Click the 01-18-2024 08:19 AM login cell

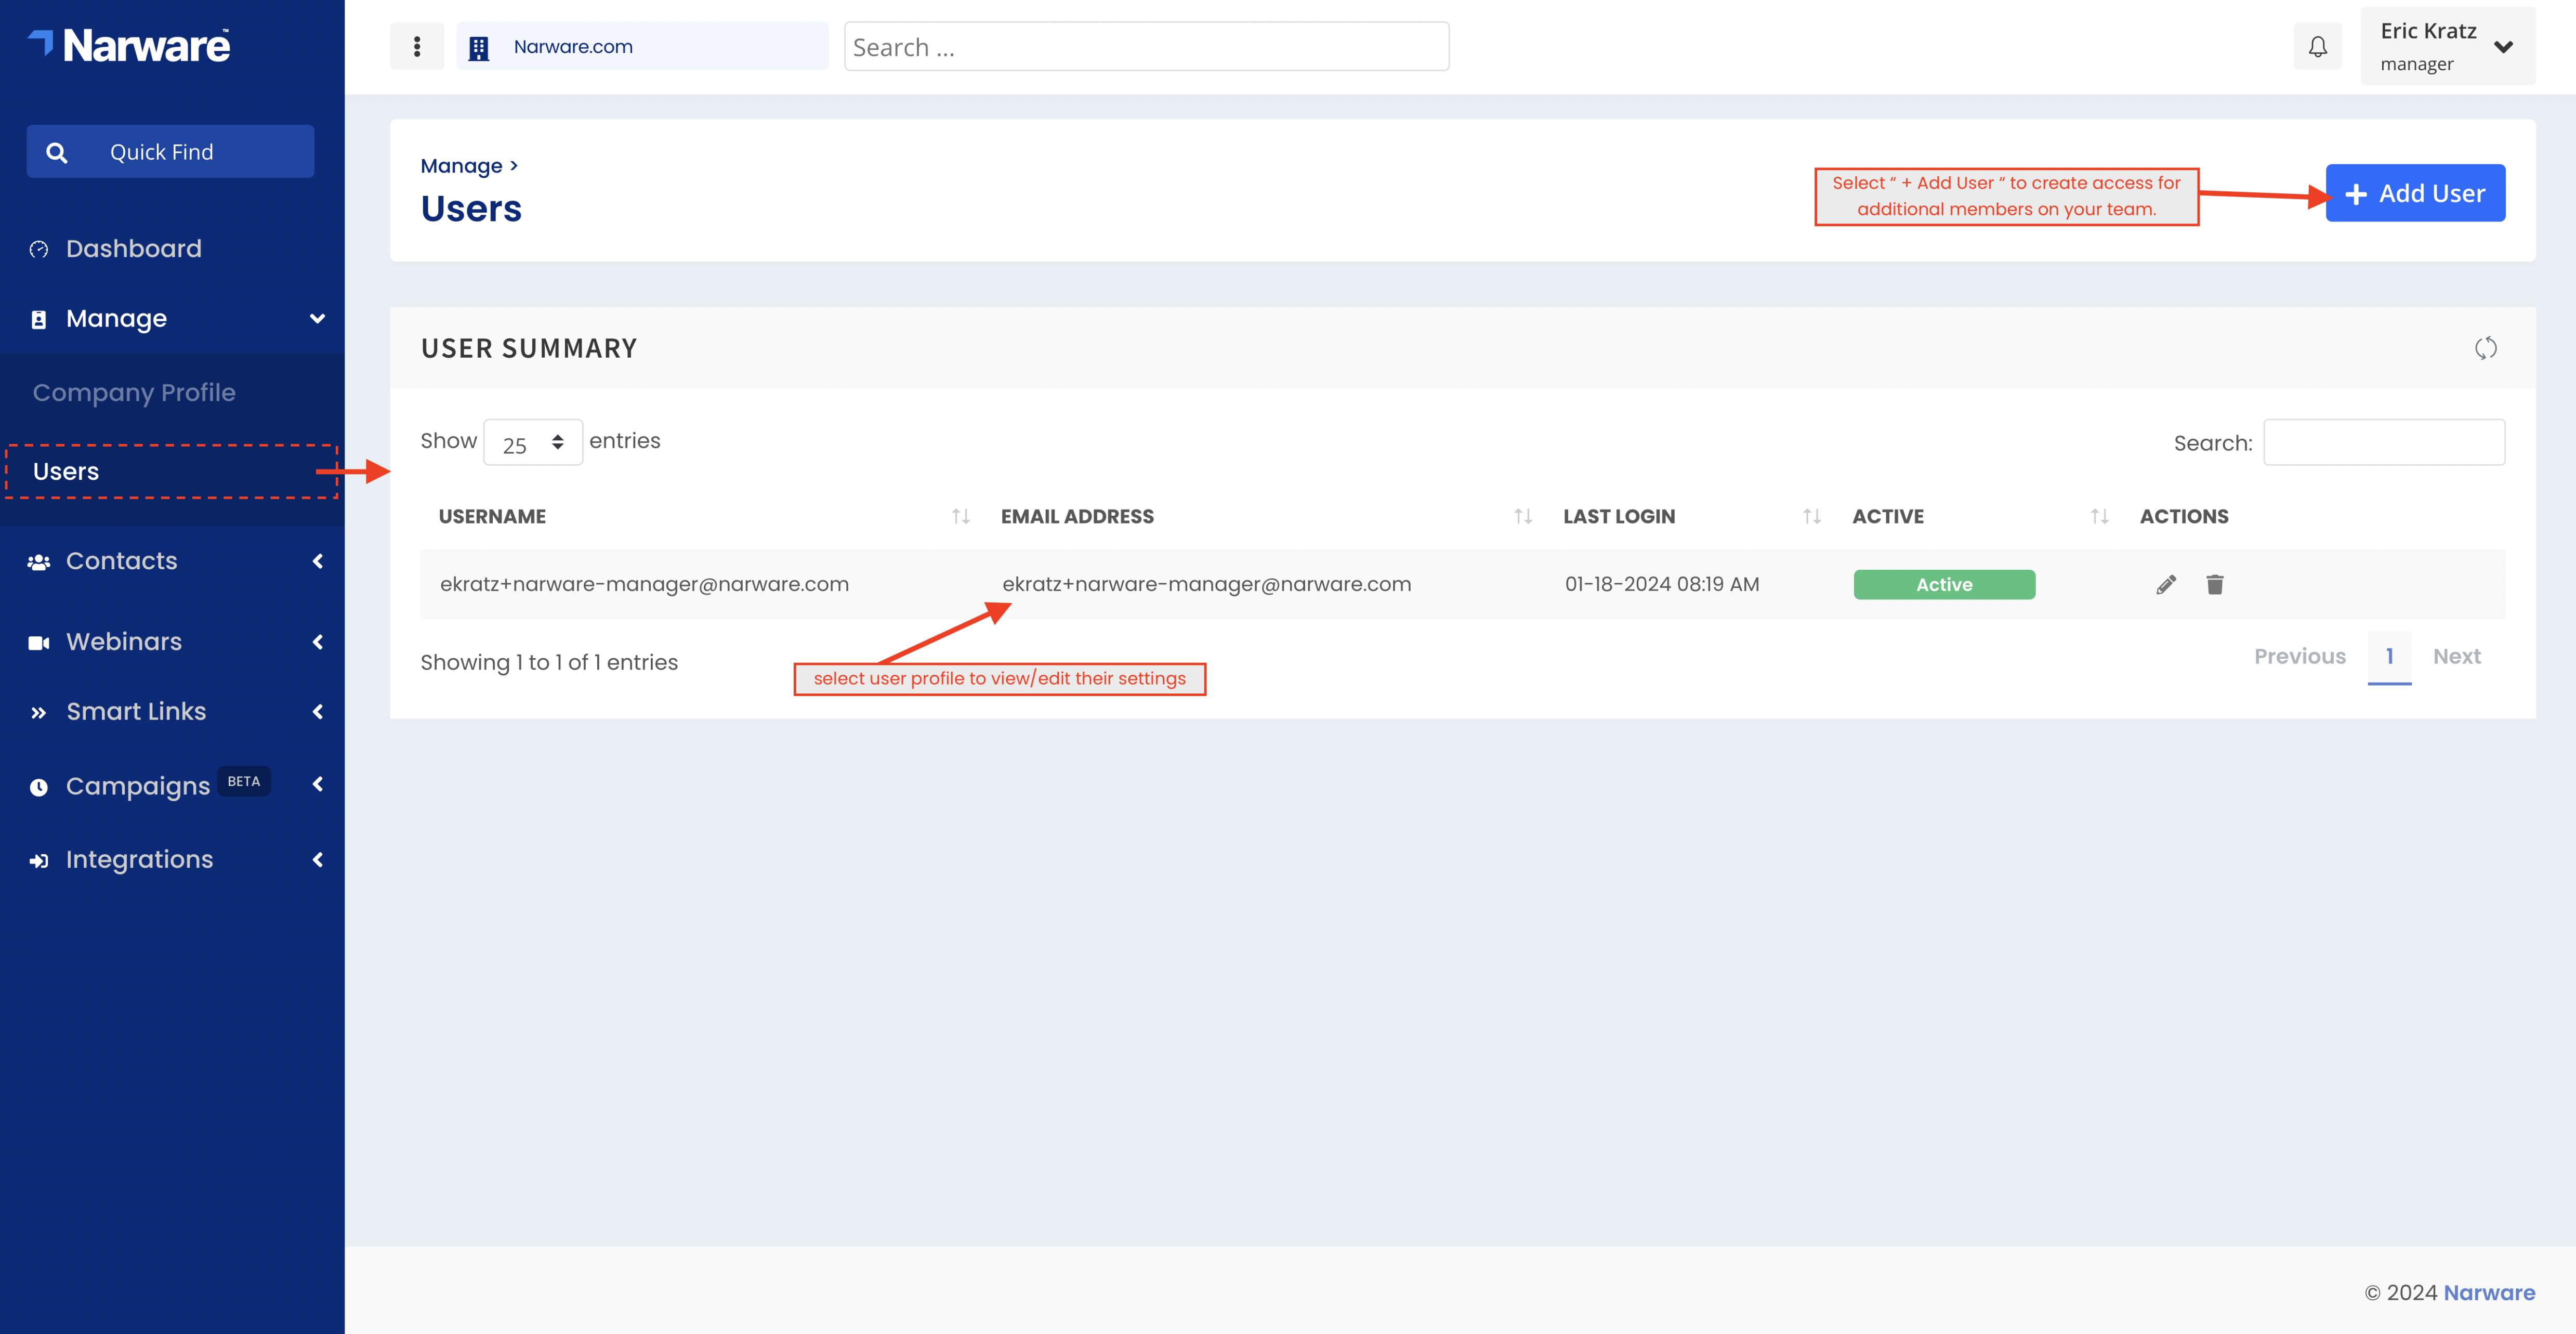pos(1661,584)
